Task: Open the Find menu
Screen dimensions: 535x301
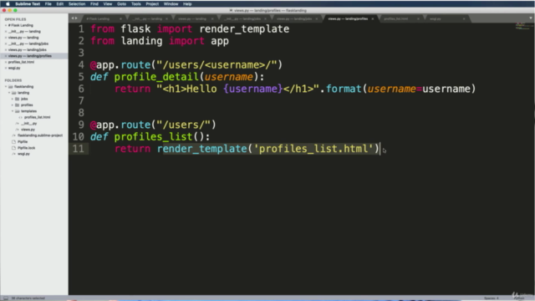Action: point(94,3)
